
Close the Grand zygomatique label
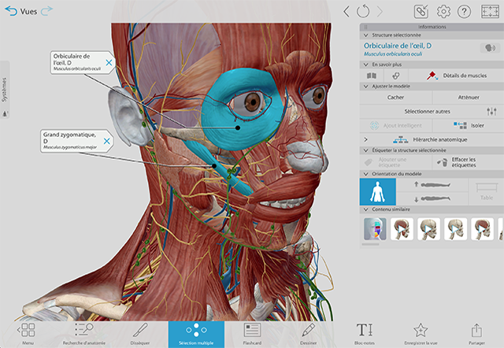(x=107, y=141)
